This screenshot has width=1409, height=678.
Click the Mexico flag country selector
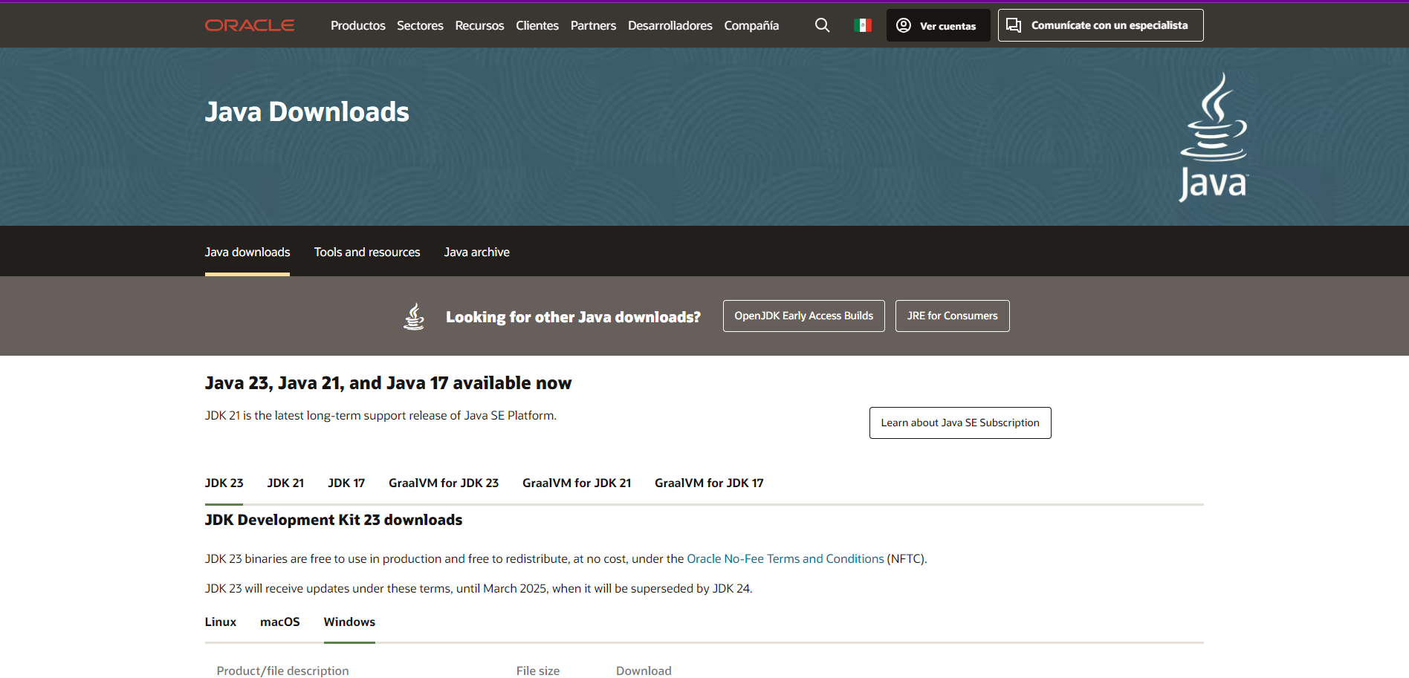pos(863,25)
